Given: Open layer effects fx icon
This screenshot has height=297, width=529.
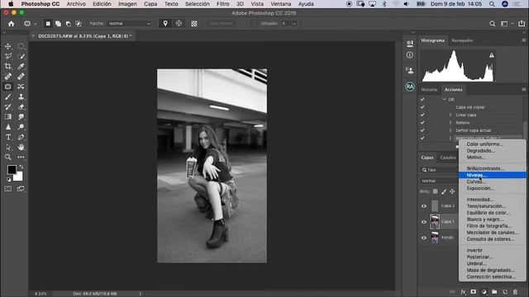Looking at the screenshot, I should (463, 292).
